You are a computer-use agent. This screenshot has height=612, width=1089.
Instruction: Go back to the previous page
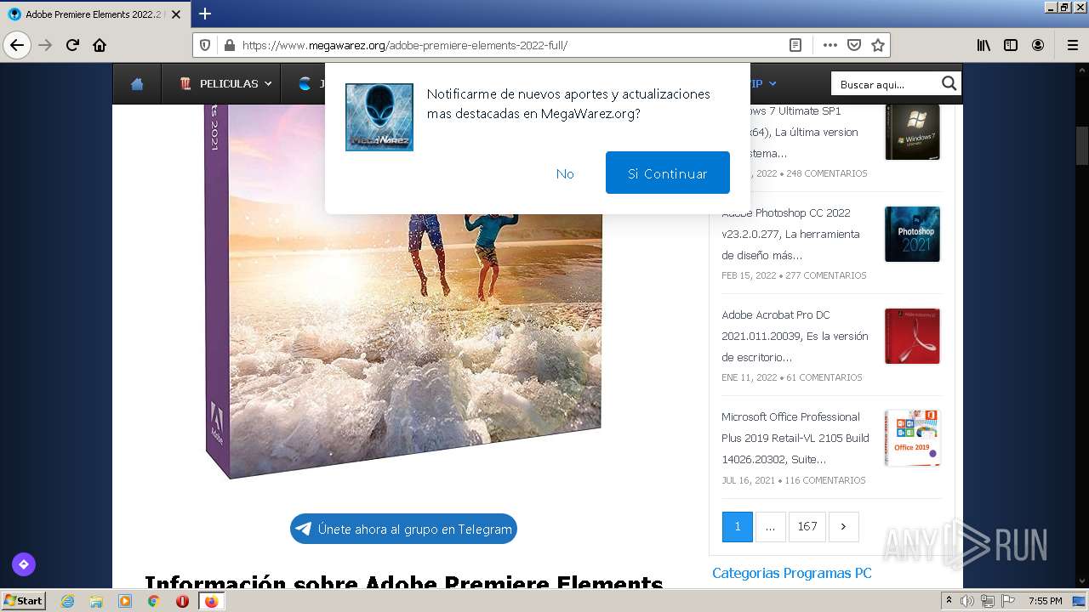pos(17,45)
